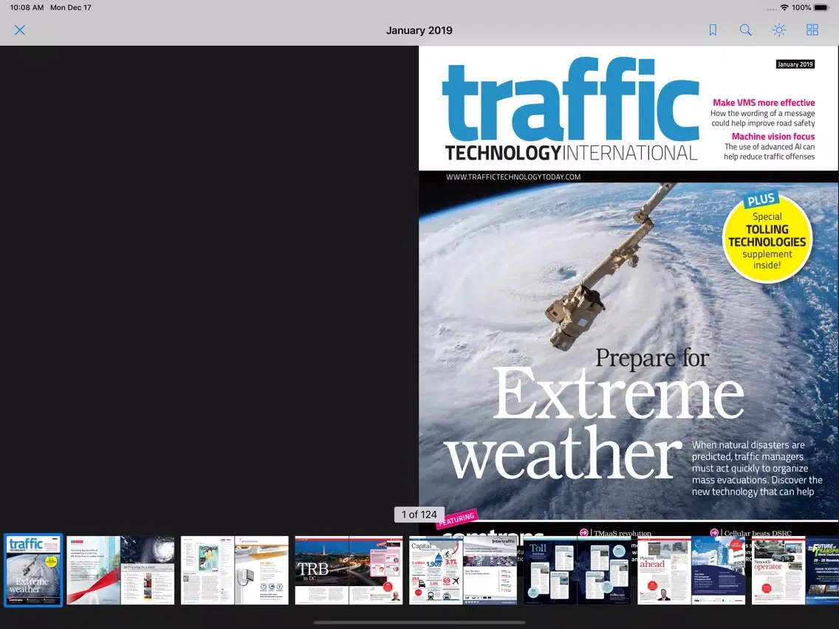Open the page grid overview icon
The height and width of the screenshot is (629, 839).
tap(812, 30)
